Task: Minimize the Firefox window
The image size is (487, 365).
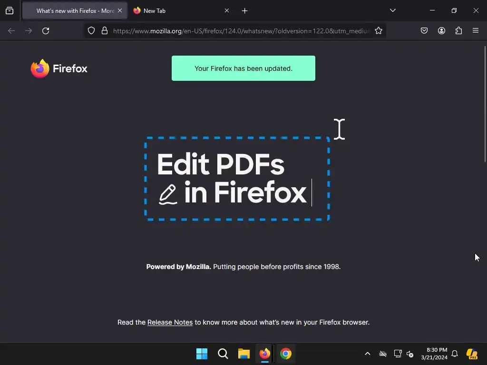Action: click(432, 10)
